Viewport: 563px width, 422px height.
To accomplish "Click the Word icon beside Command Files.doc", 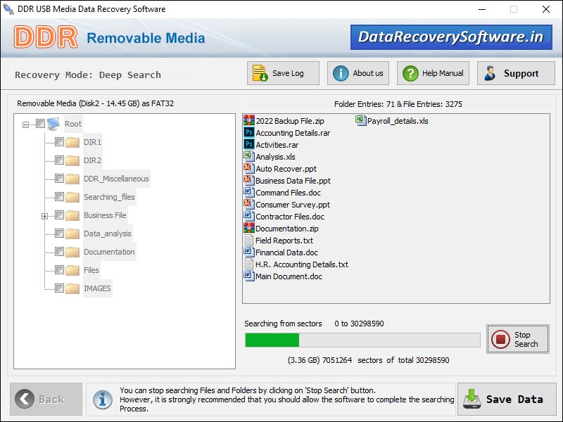I will click(248, 192).
